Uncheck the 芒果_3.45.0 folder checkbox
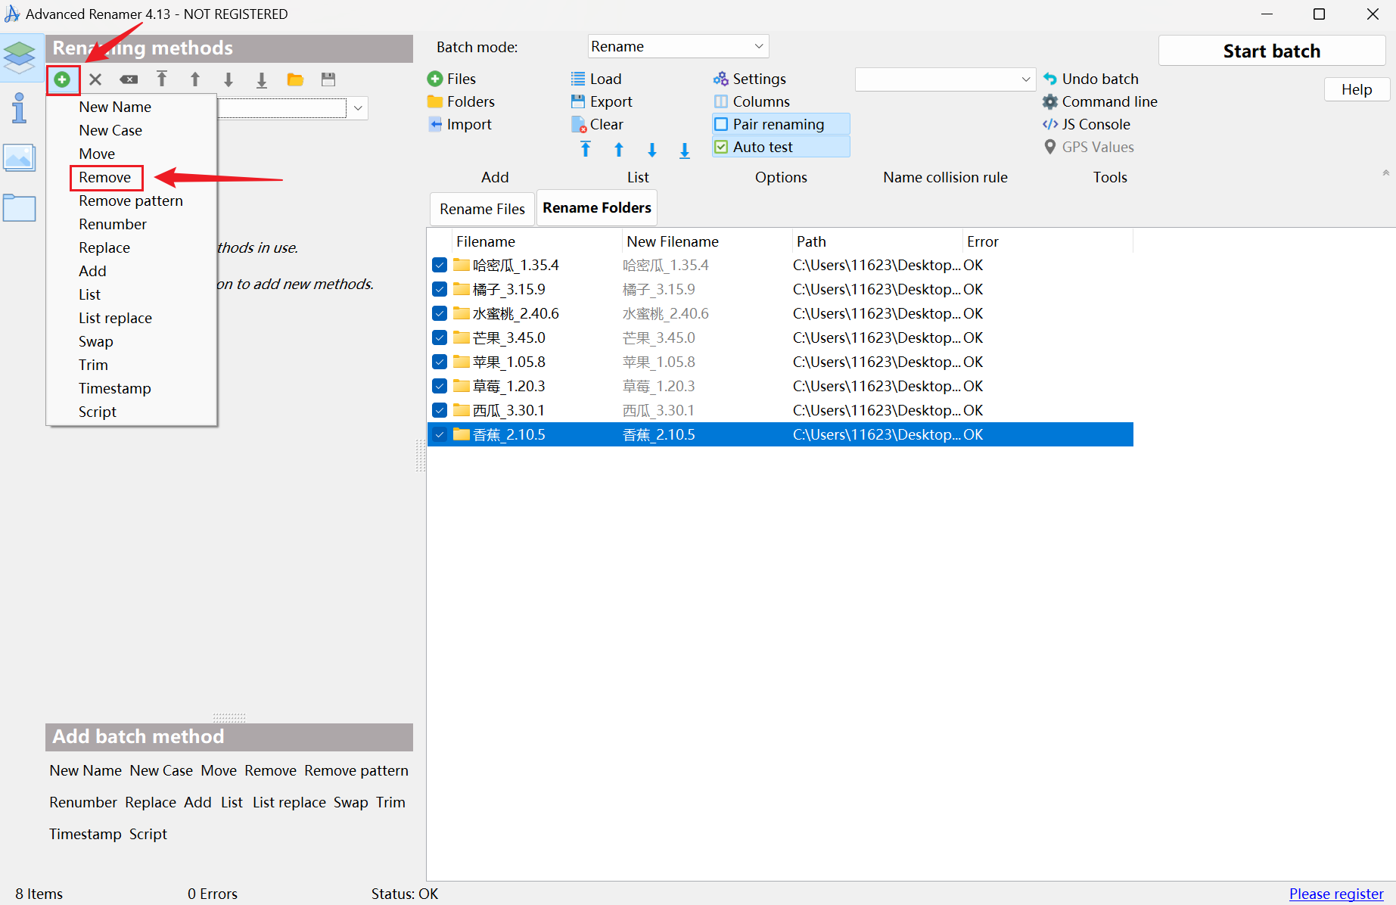The height and width of the screenshot is (905, 1396). [440, 338]
